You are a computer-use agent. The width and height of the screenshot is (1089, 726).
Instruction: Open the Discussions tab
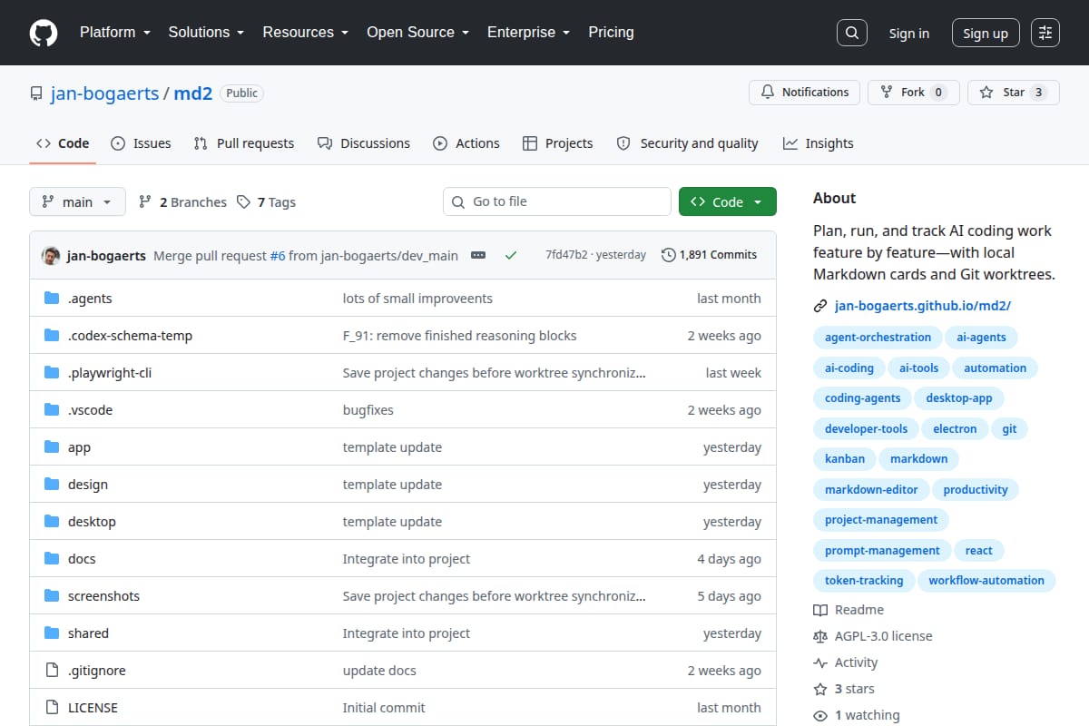tap(364, 143)
